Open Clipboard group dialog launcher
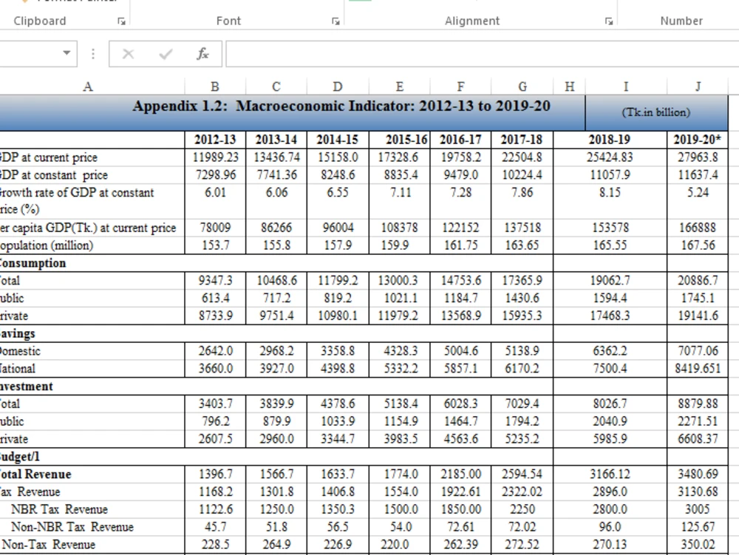This screenshot has width=739, height=555. (122, 21)
